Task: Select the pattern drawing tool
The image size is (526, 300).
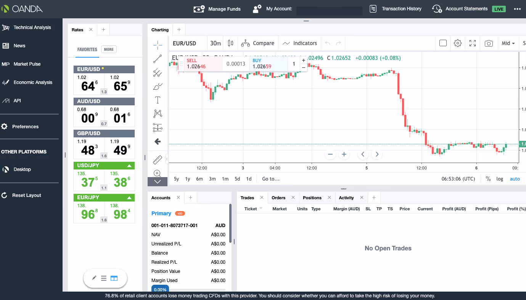Action: pos(158,114)
